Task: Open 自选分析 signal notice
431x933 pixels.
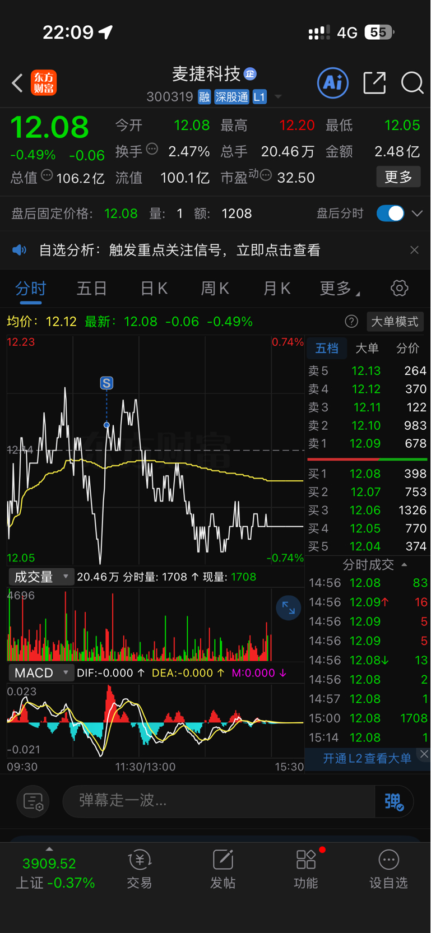Action: coord(179,250)
